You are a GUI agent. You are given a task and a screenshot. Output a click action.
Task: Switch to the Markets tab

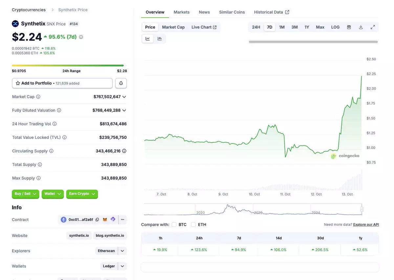182,12
